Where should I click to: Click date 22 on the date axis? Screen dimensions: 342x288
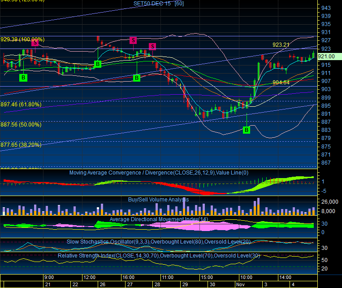point(75,284)
